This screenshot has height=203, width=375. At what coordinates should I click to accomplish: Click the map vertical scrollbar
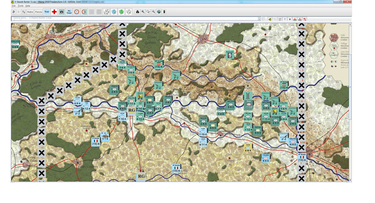pos(350,103)
